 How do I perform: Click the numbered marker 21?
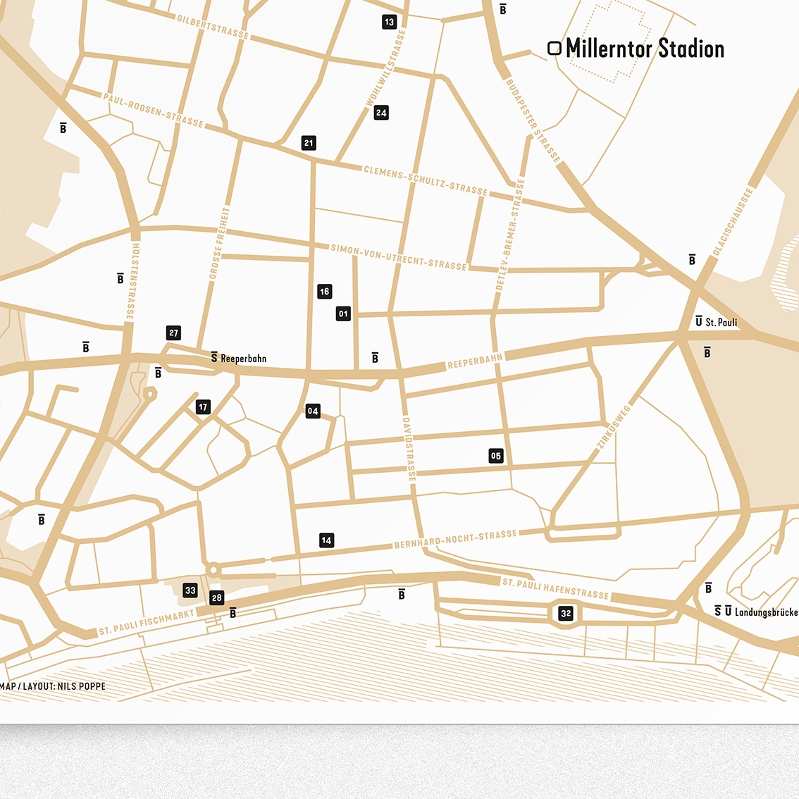coord(309,143)
